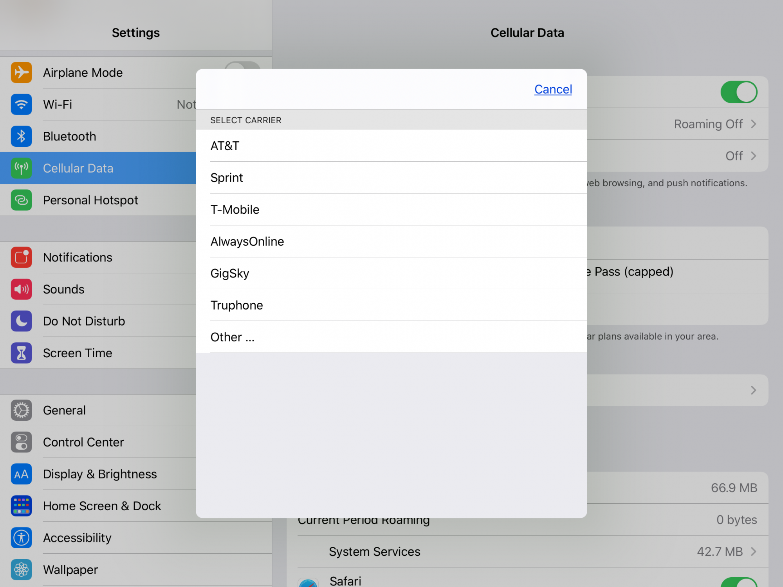This screenshot has height=587, width=783.
Task: Tap the Accessibility icon
Action: pos(21,538)
